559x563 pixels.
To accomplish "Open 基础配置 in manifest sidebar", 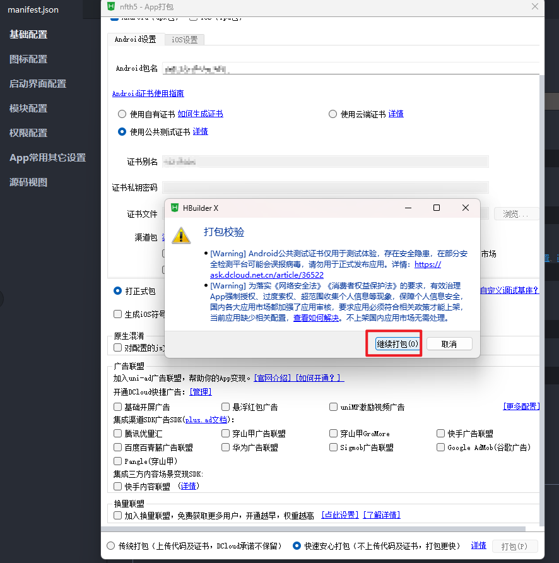I will (28, 35).
